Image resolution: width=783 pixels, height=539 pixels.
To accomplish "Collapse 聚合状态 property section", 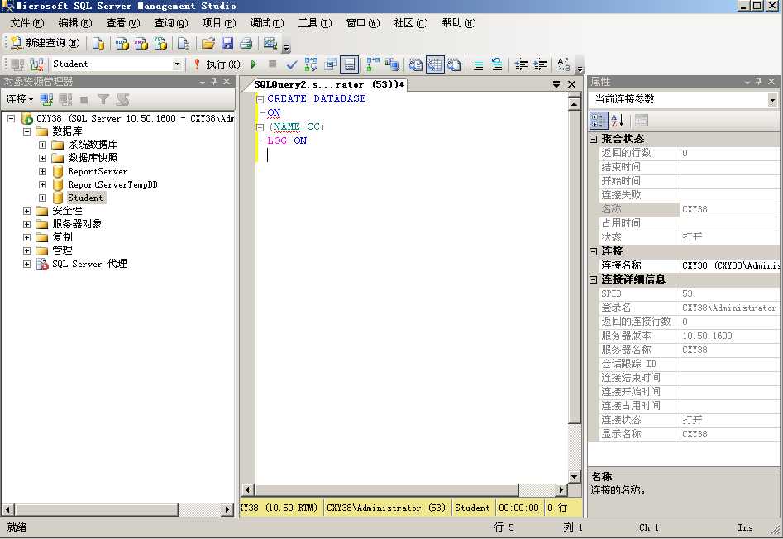I will (x=593, y=139).
